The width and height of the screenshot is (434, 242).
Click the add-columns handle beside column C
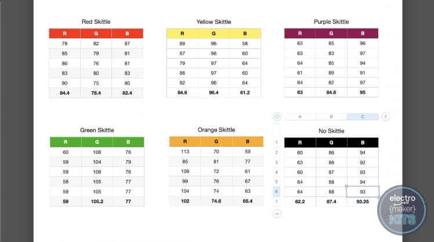(385, 116)
